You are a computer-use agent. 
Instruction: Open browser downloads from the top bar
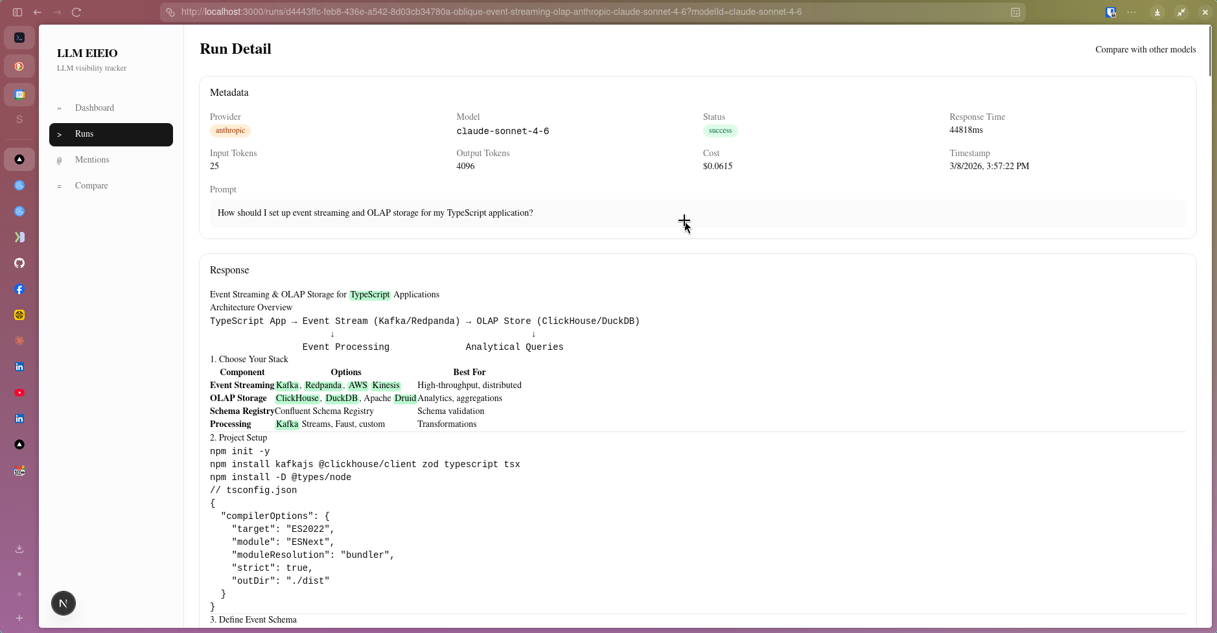point(1157,12)
